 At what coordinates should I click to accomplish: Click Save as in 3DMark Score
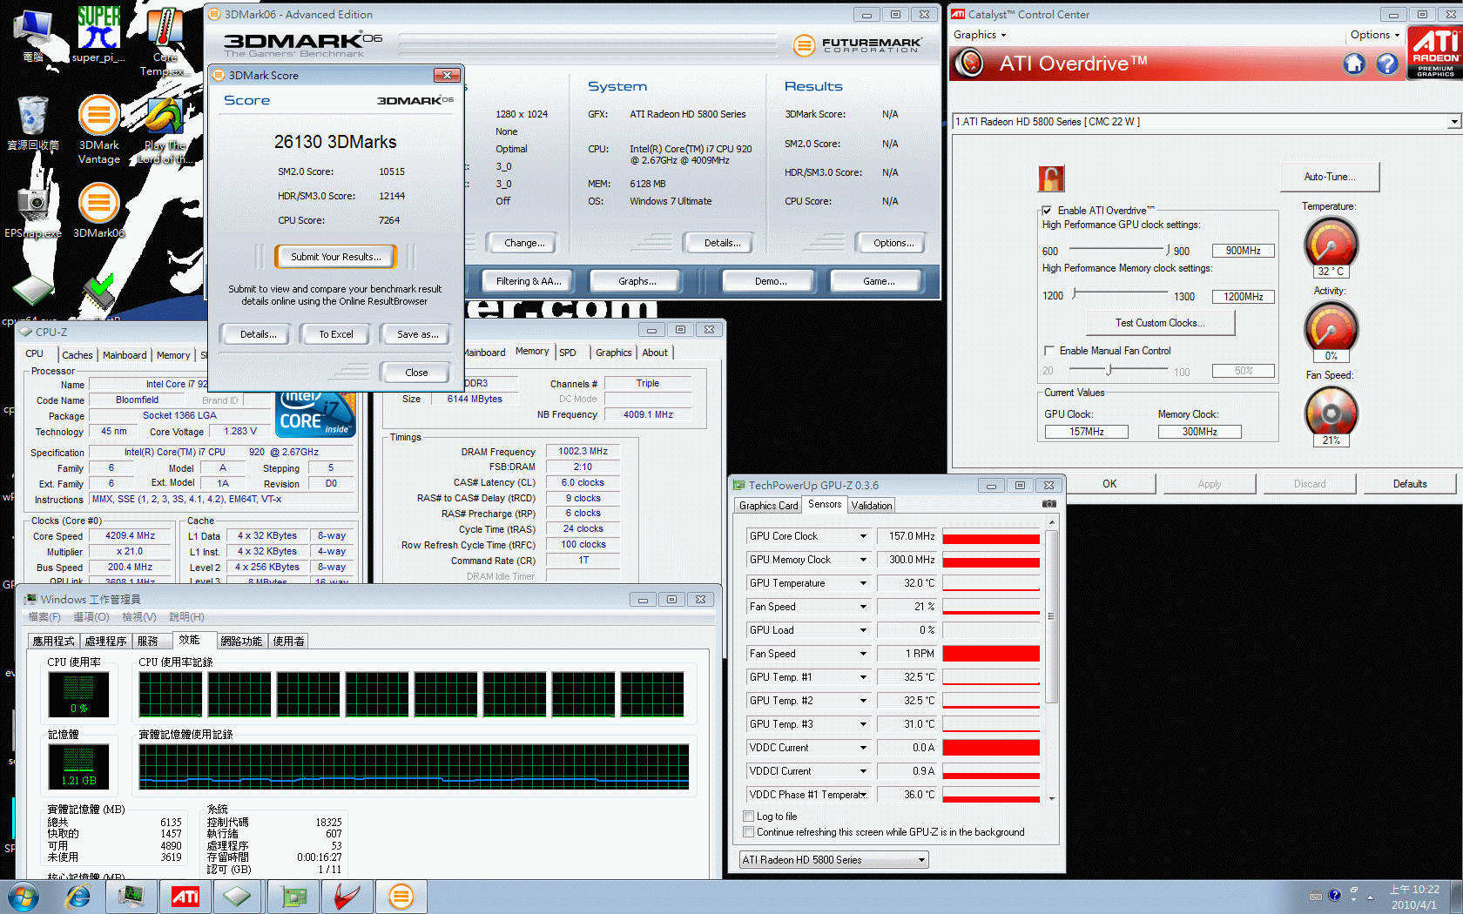(417, 334)
